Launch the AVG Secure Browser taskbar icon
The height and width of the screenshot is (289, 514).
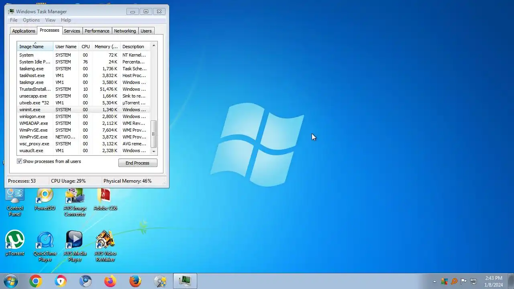[x=61, y=281]
